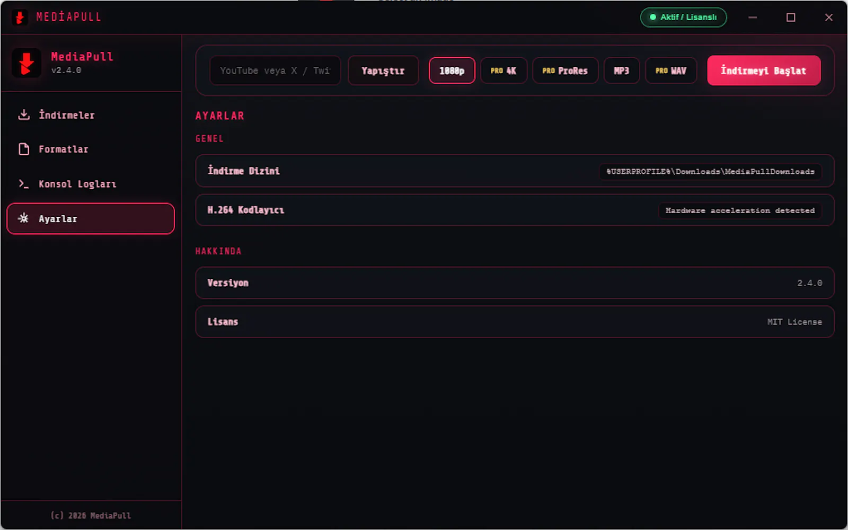Click the İndirme Dizini label
This screenshot has width=848, height=530.
click(244, 171)
